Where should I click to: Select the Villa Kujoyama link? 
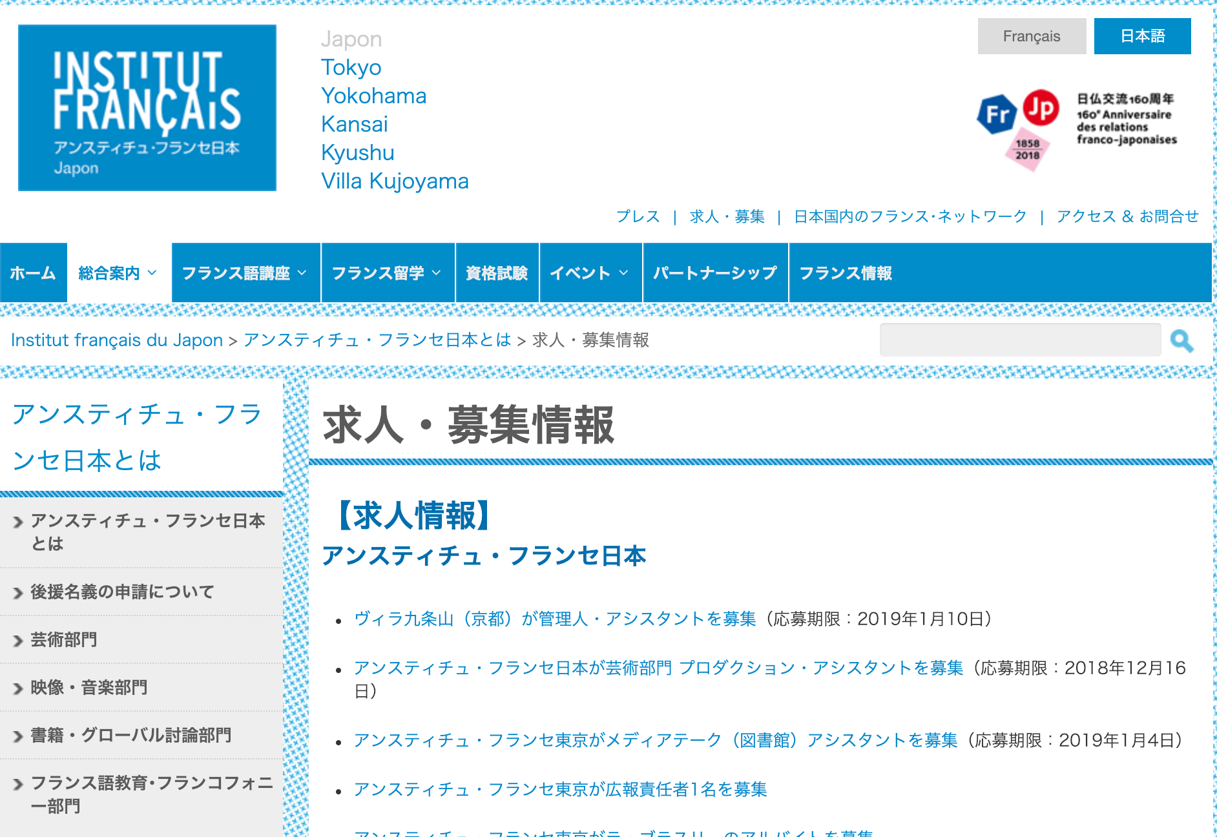[395, 181]
